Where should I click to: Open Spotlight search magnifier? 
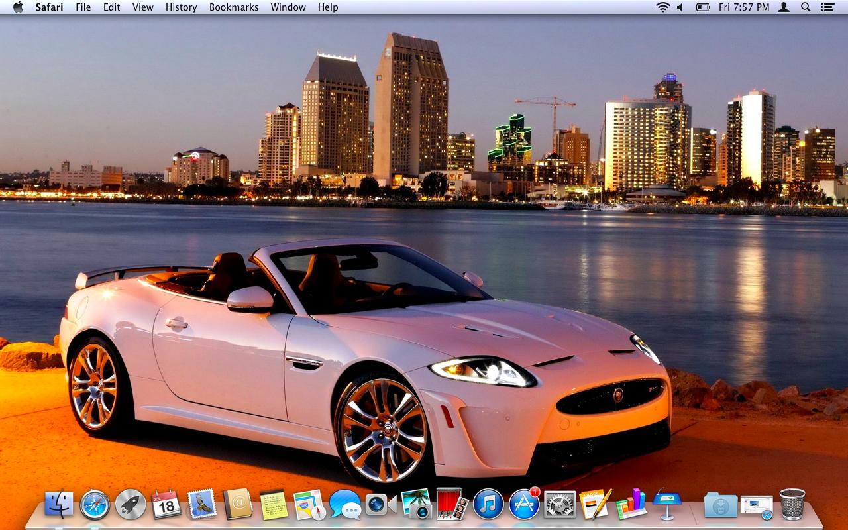coord(806,7)
